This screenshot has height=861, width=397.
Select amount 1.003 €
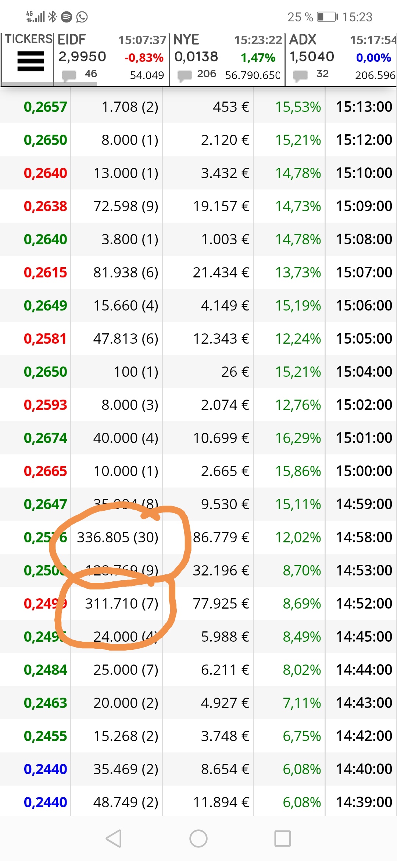click(x=225, y=239)
